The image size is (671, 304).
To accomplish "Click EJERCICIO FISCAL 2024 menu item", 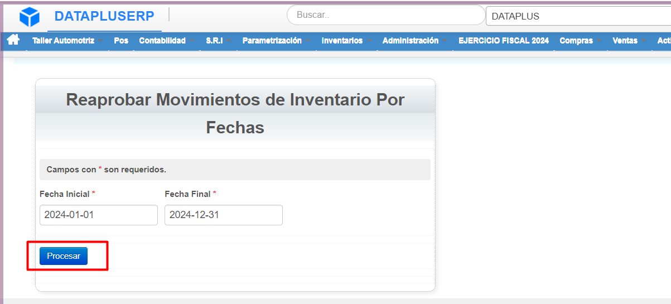I will click(x=504, y=41).
